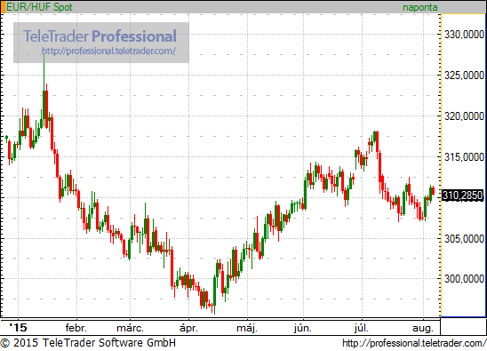The image size is (487, 351).
Task: Click the febr. month label
Action: (x=76, y=328)
